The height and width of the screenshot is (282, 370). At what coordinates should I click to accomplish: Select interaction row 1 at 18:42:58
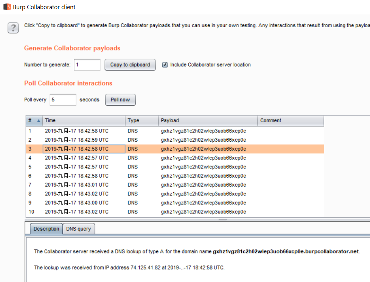[175, 131]
